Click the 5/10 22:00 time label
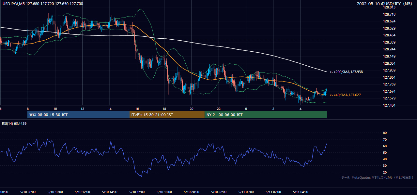This screenshot has width=417, height=195. point(219,192)
